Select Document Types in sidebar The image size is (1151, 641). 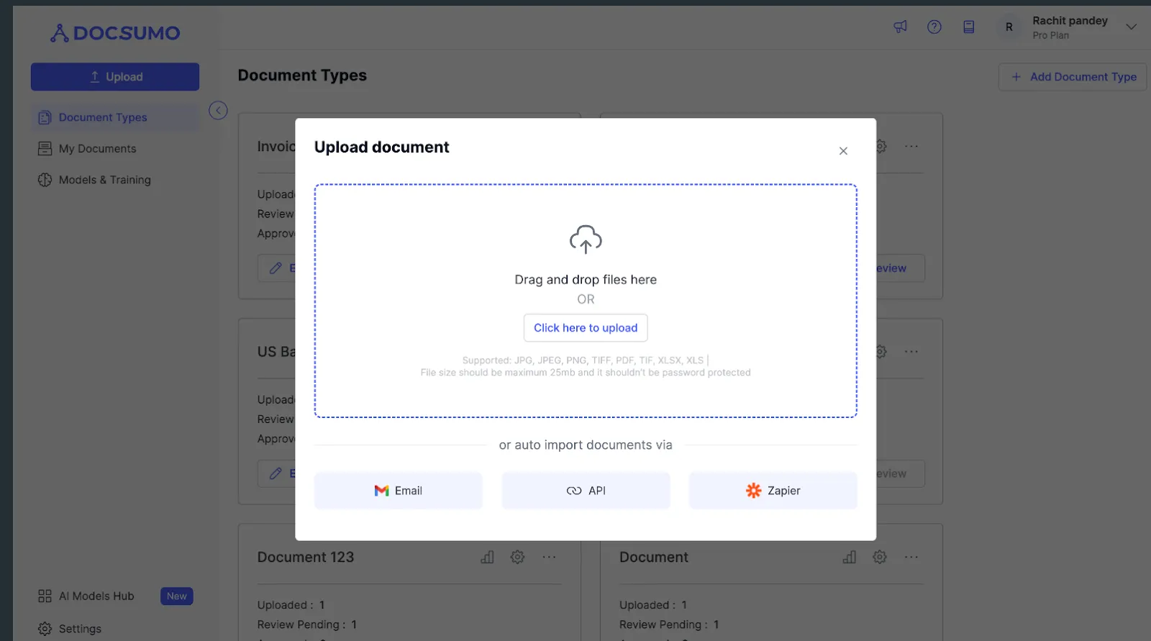tap(115, 117)
